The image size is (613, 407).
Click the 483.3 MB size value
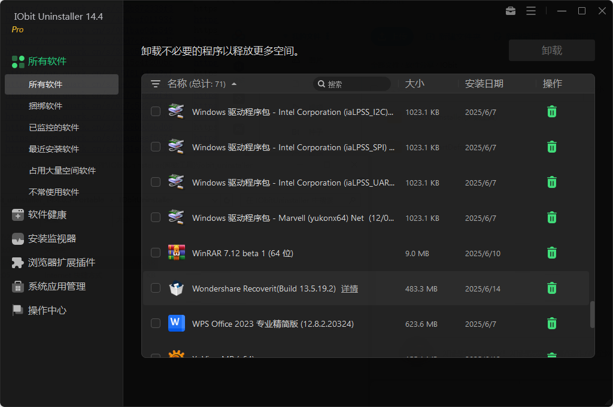(421, 289)
